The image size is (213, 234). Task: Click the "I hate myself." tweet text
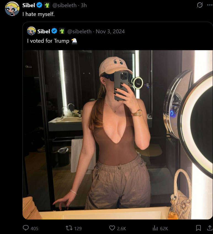39,14
